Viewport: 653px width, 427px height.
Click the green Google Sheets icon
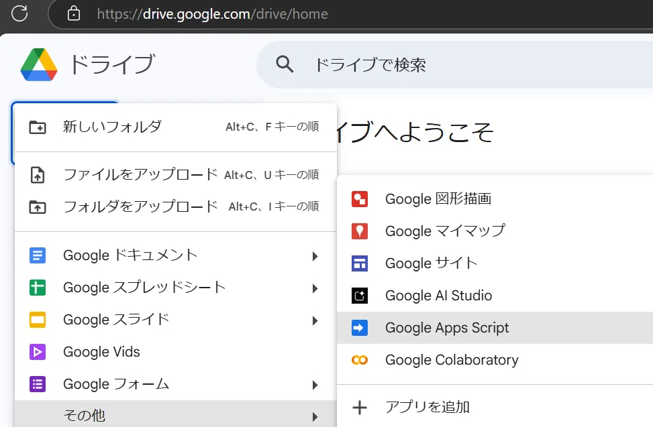coord(38,288)
